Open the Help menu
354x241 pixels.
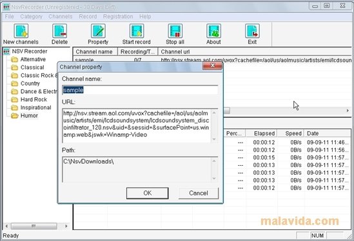pos(145,17)
